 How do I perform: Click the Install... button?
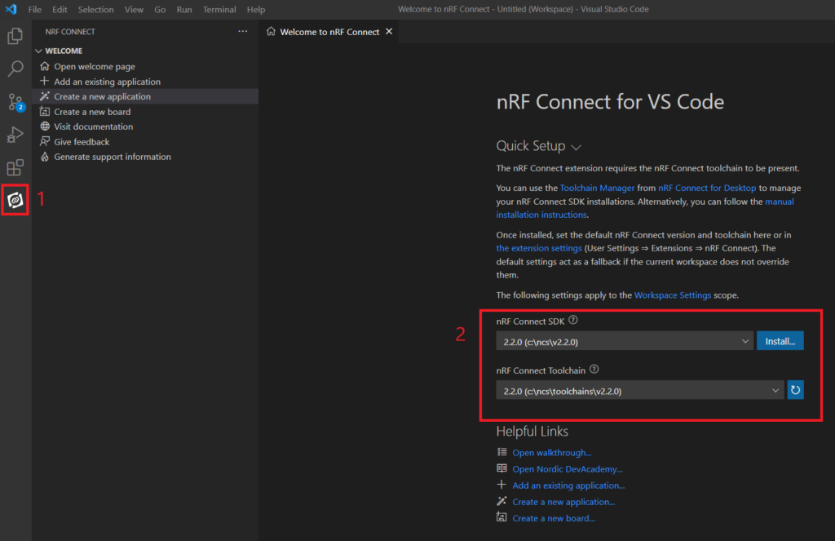click(x=780, y=341)
